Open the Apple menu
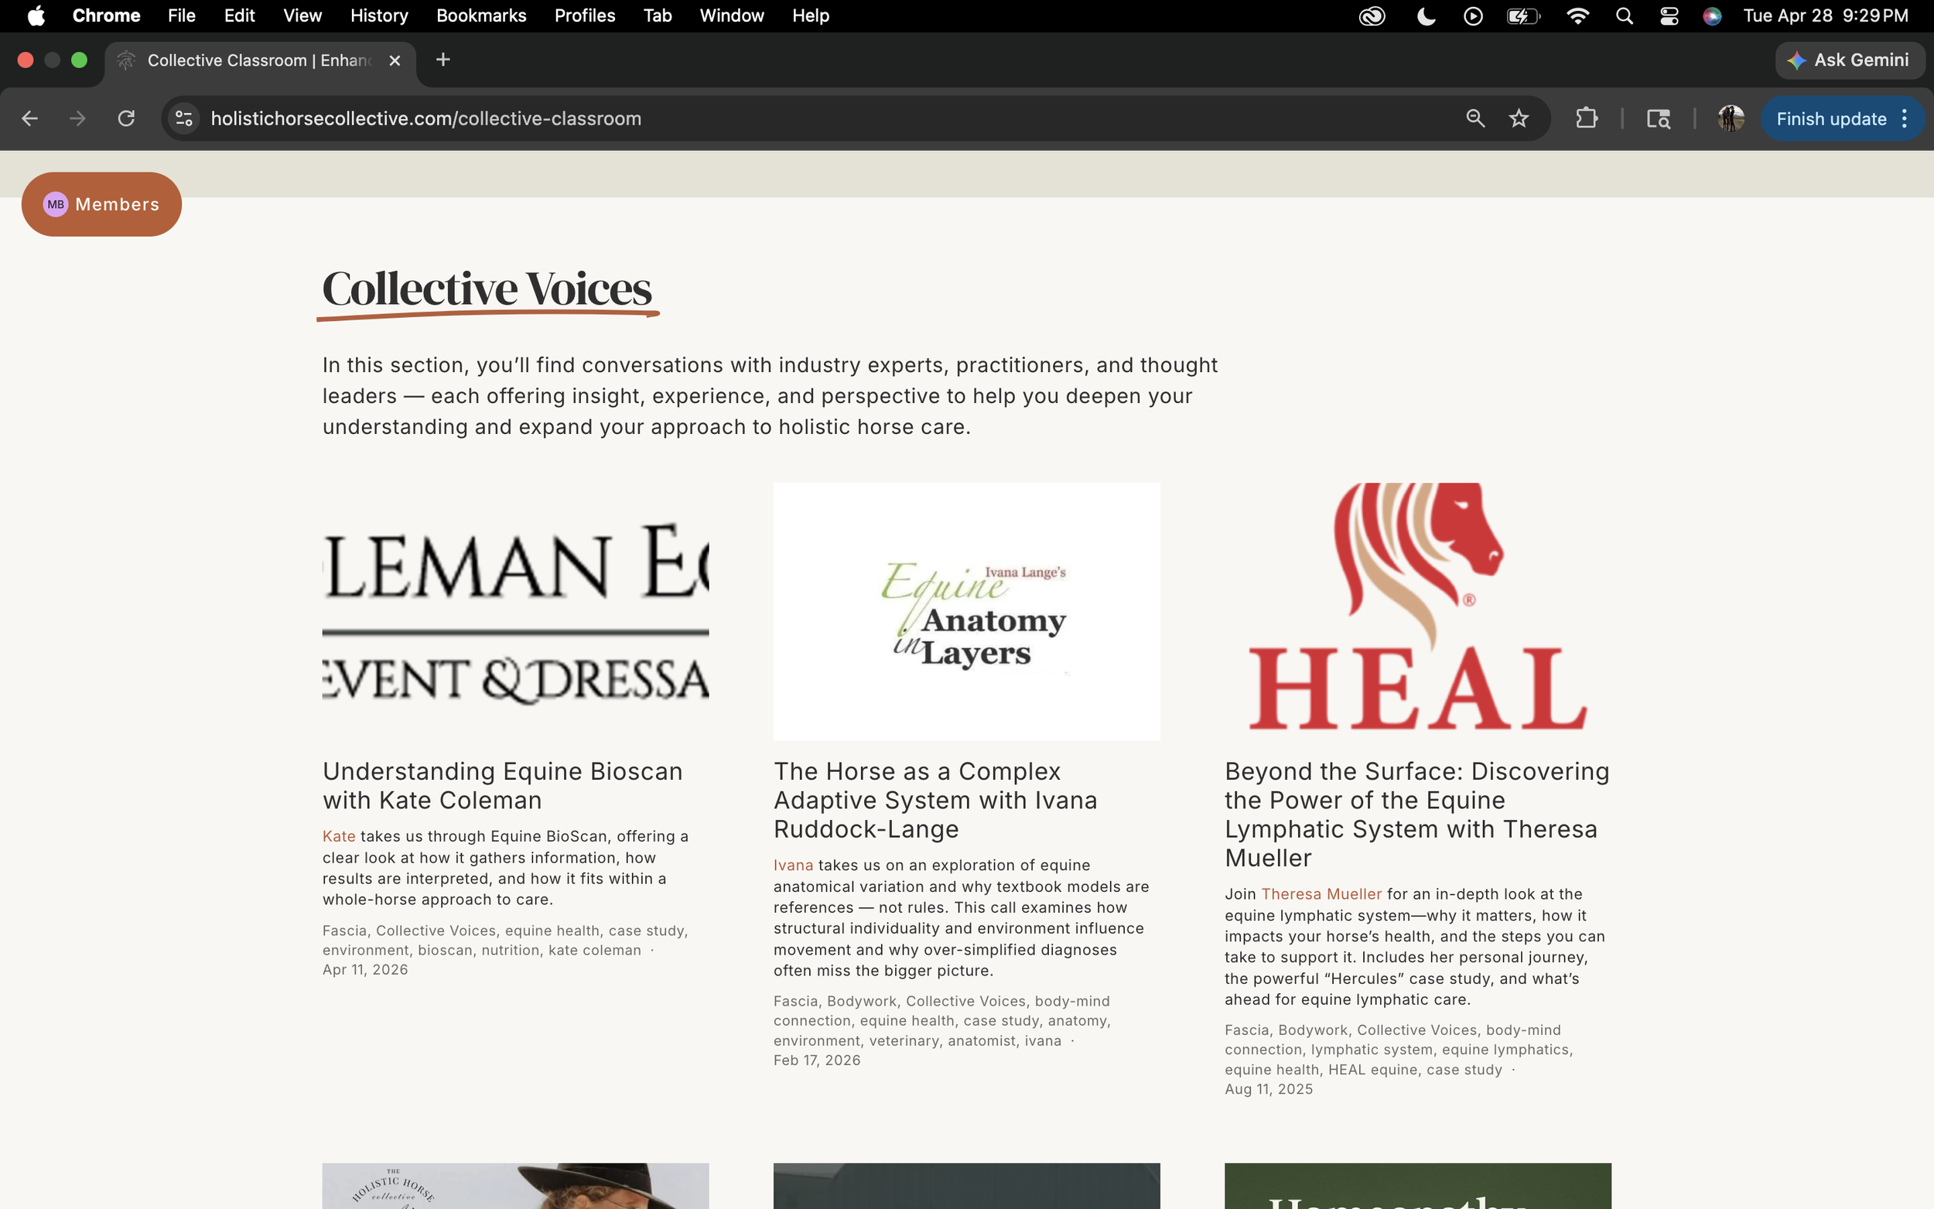1934x1209 pixels. click(36, 16)
